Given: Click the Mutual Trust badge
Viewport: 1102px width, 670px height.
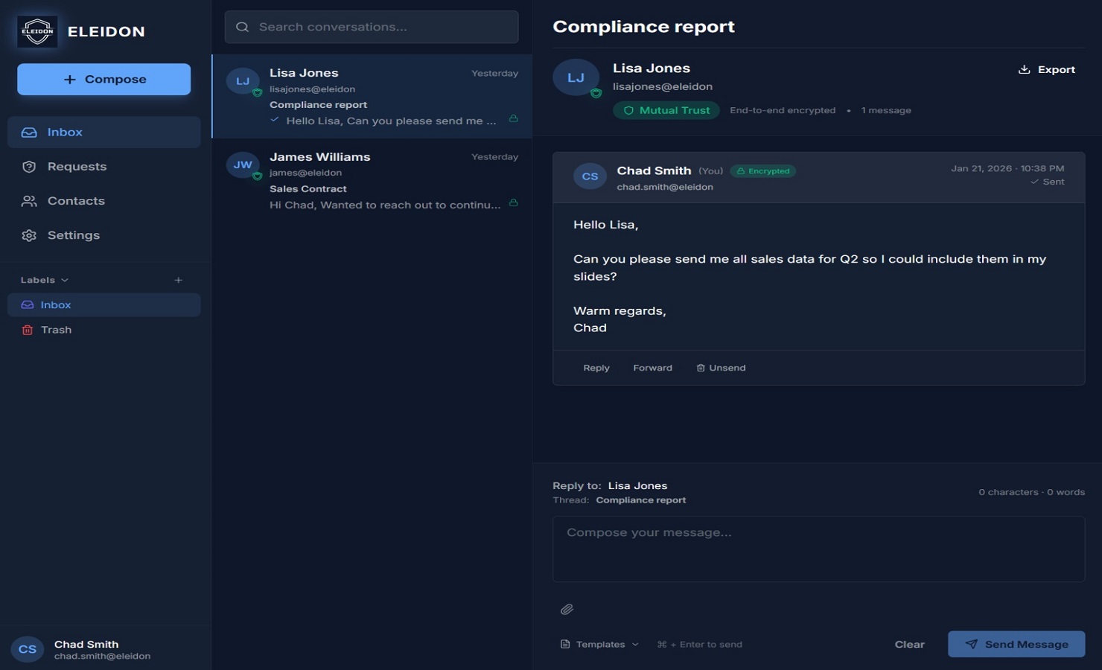Looking at the screenshot, I should click(x=666, y=109).
